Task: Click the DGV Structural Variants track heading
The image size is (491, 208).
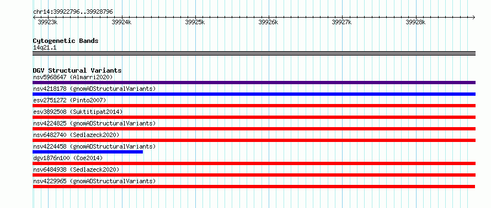Action: click(77, 70)
